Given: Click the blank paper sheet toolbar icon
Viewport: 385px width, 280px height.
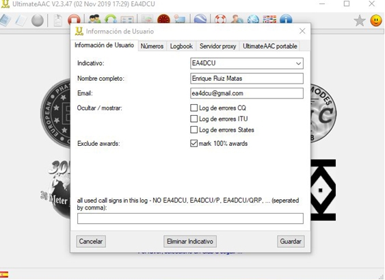Looking at the screenshot, I should [21, 20].
